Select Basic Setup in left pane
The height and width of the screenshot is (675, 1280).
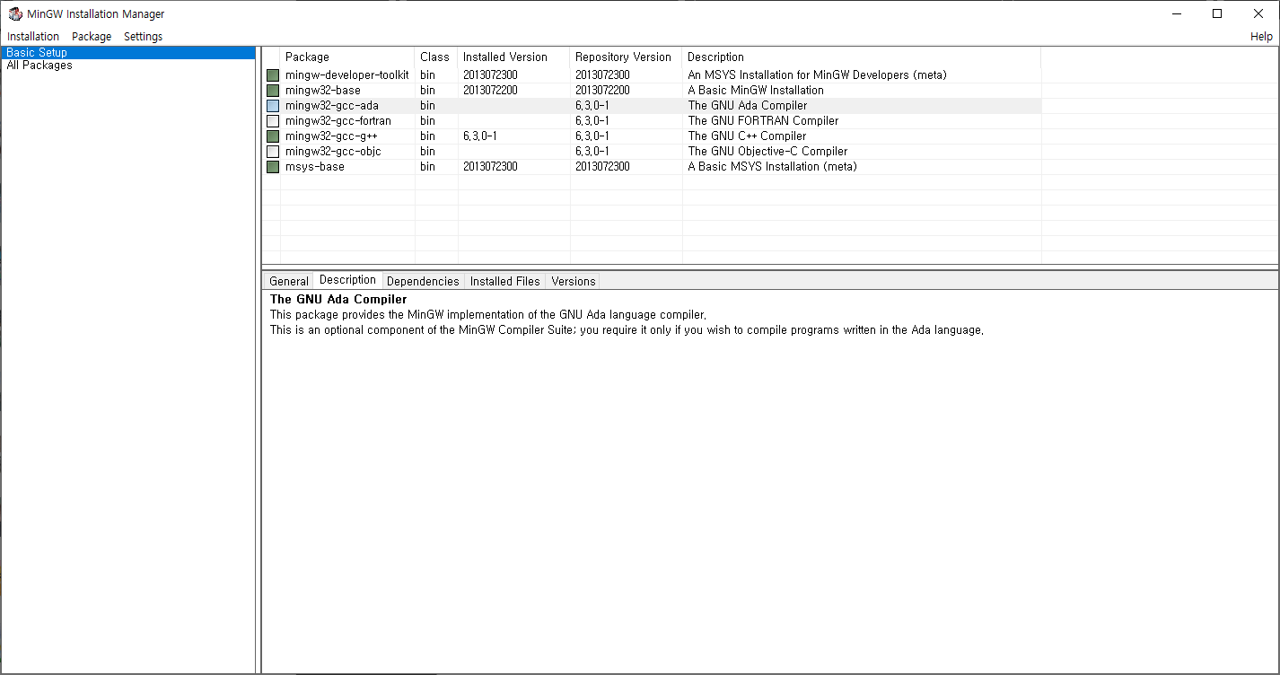128,53
